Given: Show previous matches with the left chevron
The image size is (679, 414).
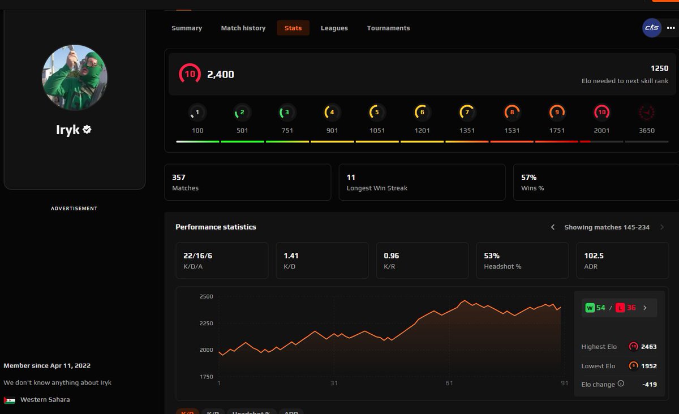Looking at the screenshot, I should click(x=553, y=227).
